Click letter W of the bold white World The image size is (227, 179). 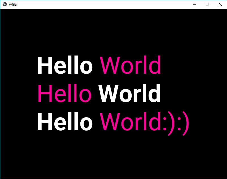[x=109, y=93]
